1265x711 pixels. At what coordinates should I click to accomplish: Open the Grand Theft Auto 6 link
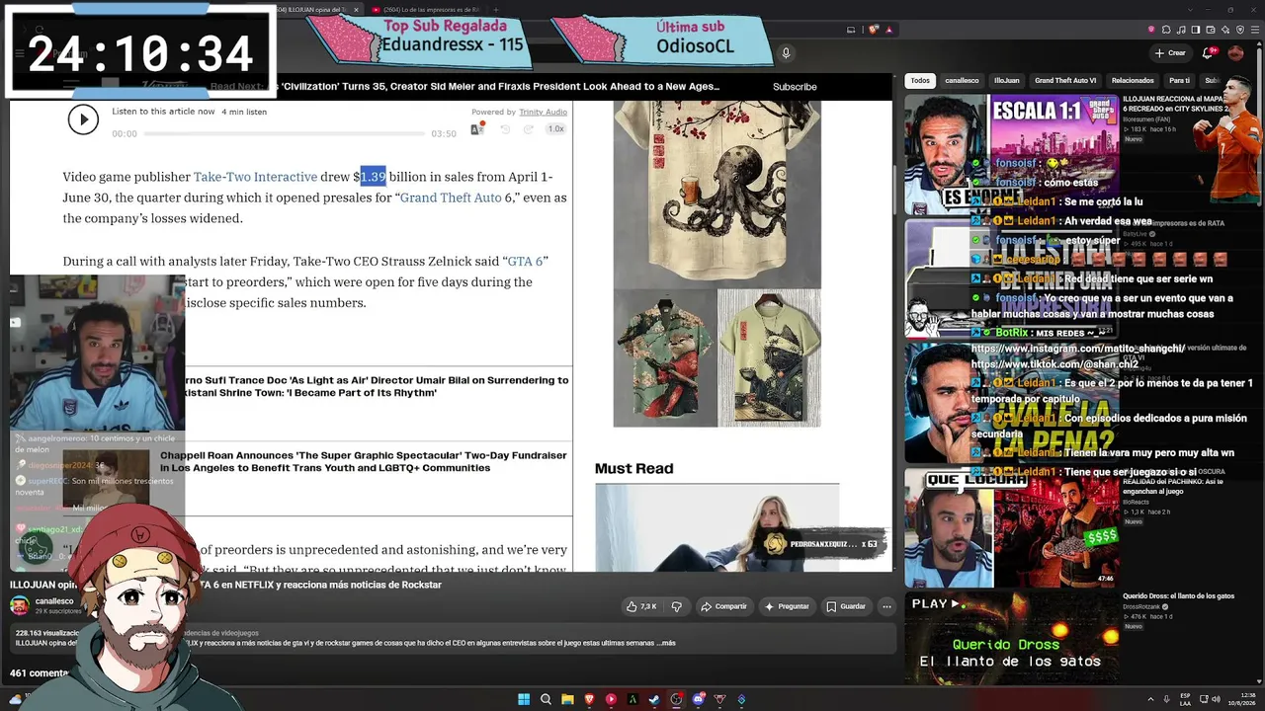pyautogui.click(x=457, y=197)
